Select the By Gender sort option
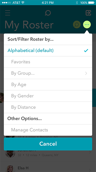Viewport: 96px width, 172px height. tap(48, 96)
